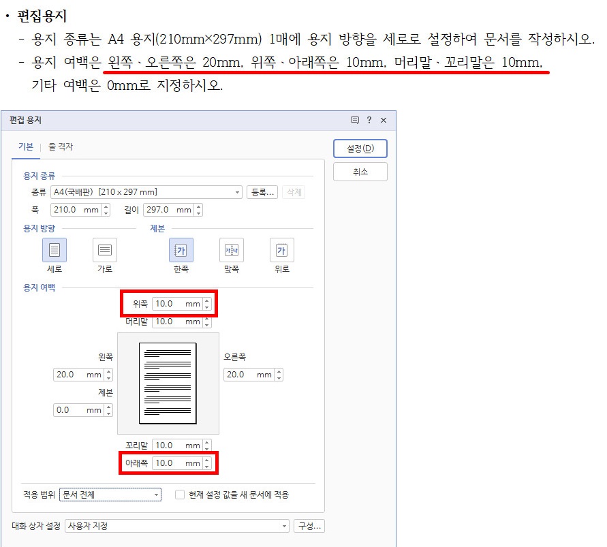Screen dimensions: 607x547
Task: Open the 종류 paper type dropdown
Action: tap(146, 192)
